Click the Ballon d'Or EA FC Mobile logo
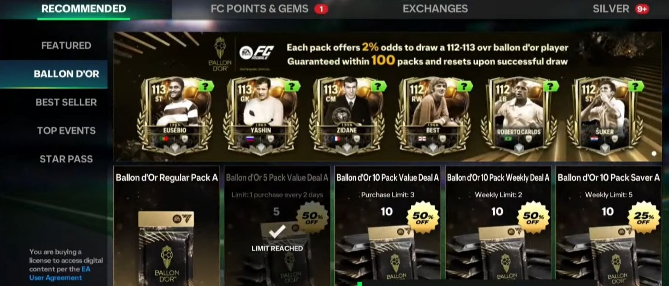This screenshot has height=286, width=669. pyautogui.click(x=245, y=54)
